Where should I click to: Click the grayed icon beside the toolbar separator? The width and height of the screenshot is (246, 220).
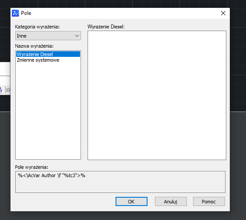point(8,90)
